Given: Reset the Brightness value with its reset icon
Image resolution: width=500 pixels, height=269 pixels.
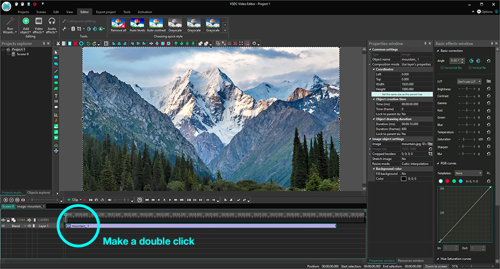Looking at the screenshot, I should (488, 89).
